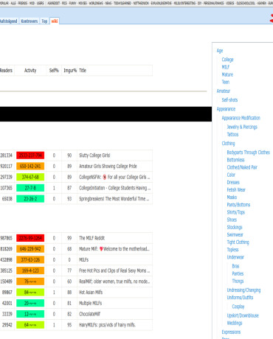The width and height of the screenshot is (273, 339).
Task: Click the green 27-7-8 activity cell
Action: pyautogui.click(x=30, y=188)
